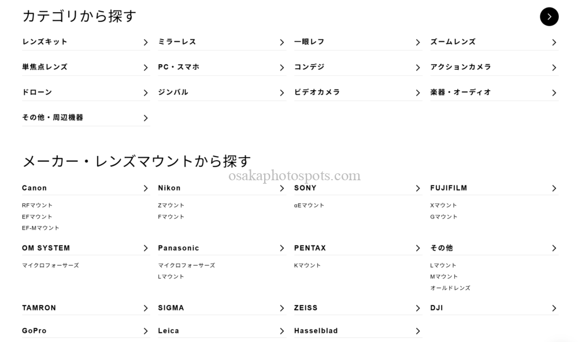Expand the FUJIFILM maker section arrow
The width and height of the screenshot is (578, 342).
coord(554,188)
